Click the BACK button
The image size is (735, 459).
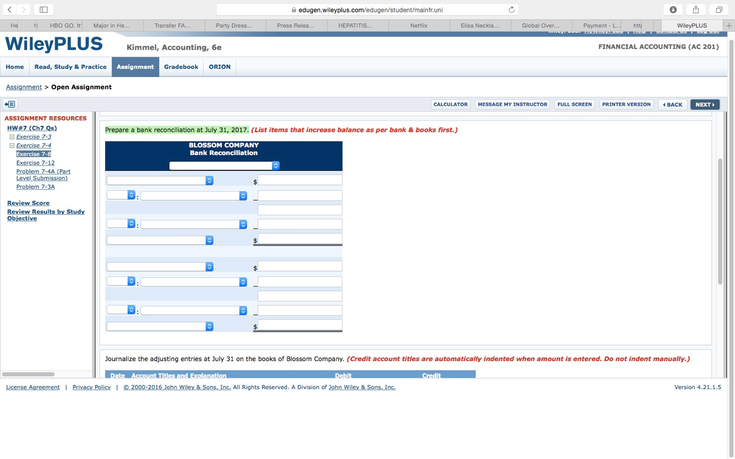pos(672,104)
